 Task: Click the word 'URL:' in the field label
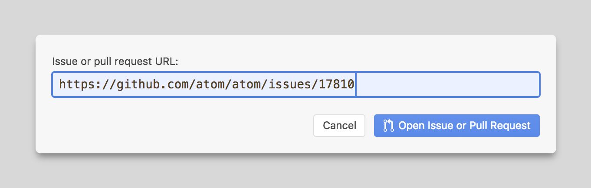[167, 62]
